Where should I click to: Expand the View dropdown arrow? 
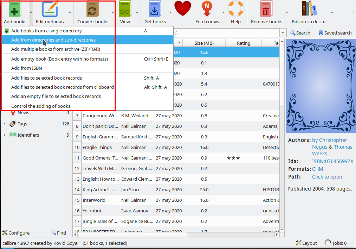pos(137,13)
